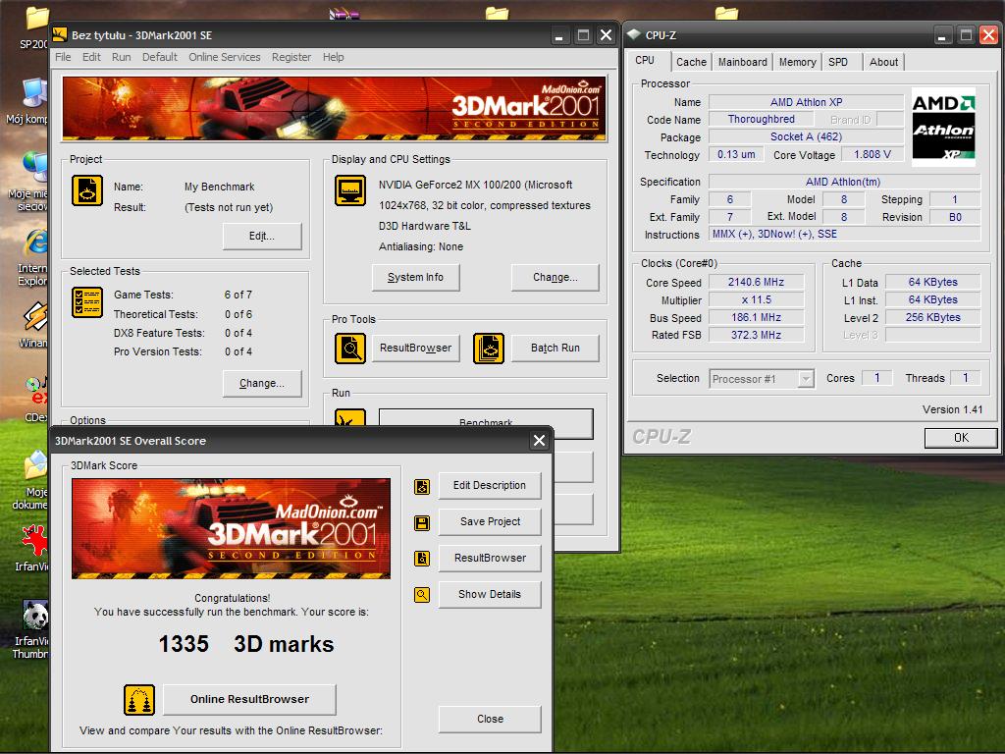
Task: Switch to the Mainboard tab in CPU-Z
Action: tap(742, 62)
